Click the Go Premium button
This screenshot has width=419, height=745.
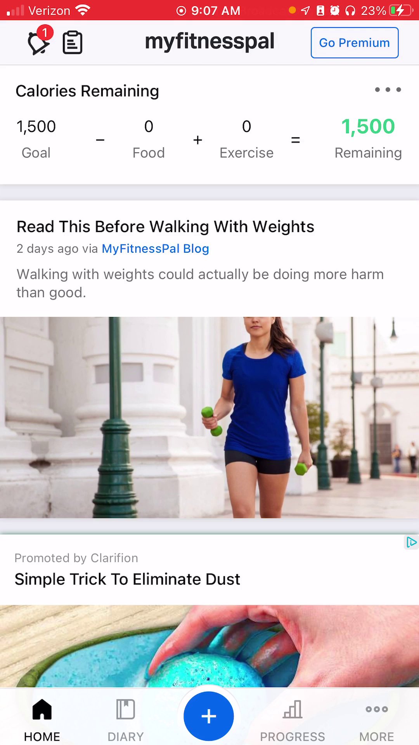(355, 43)
